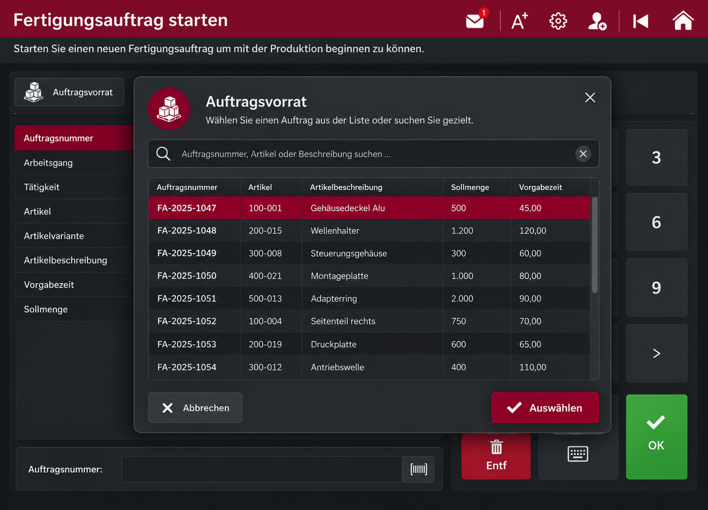Select order row FA-2025-1048

tap(369, 231)
